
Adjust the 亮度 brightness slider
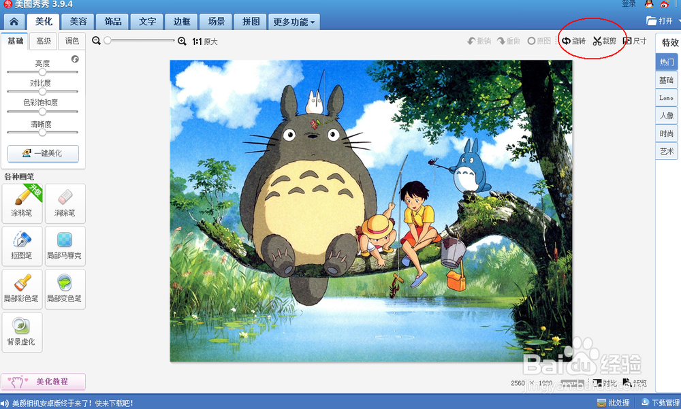(x=42, y=72)
